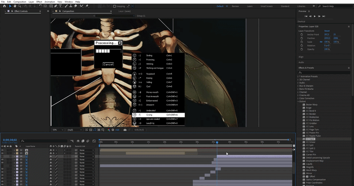Click the Effects & Presets search field
Viewport: 354px width, 186px height.
click(324, 72)
